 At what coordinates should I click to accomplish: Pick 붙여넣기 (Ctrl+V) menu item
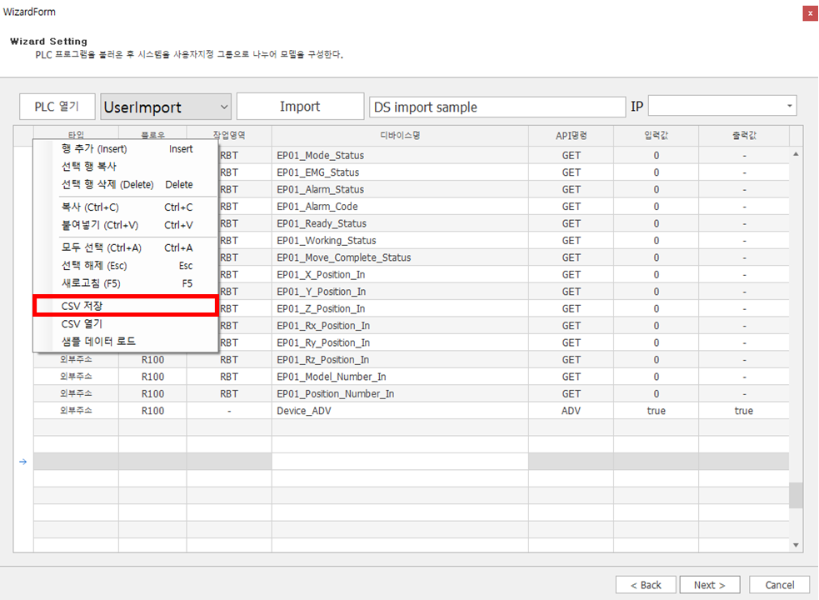pos(125,225)
